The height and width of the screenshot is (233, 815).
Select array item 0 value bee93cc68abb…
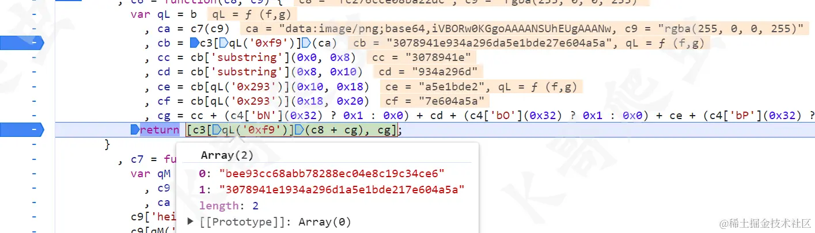331,173
